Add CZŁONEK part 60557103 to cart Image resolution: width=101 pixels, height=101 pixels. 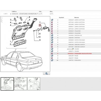[x=52, y=49]
